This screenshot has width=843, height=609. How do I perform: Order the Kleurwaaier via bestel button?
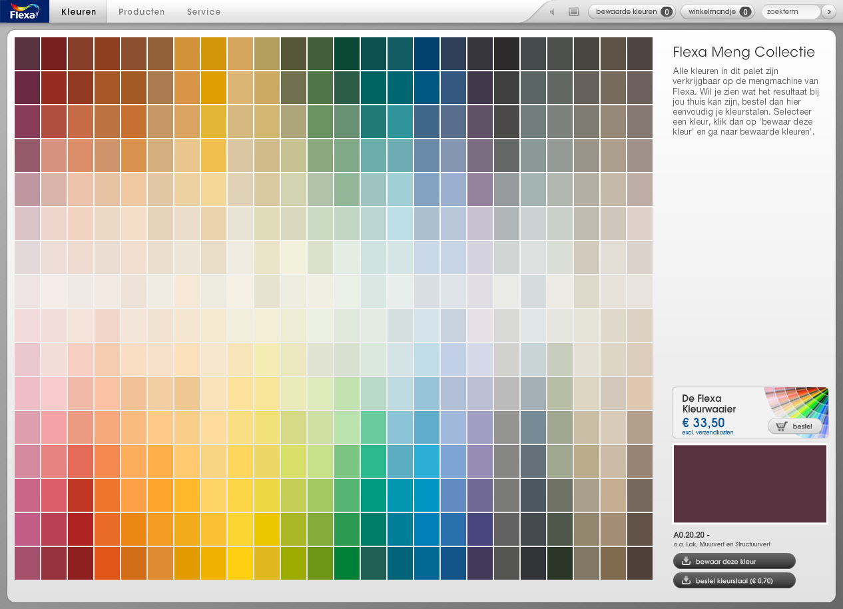[794, 426]
